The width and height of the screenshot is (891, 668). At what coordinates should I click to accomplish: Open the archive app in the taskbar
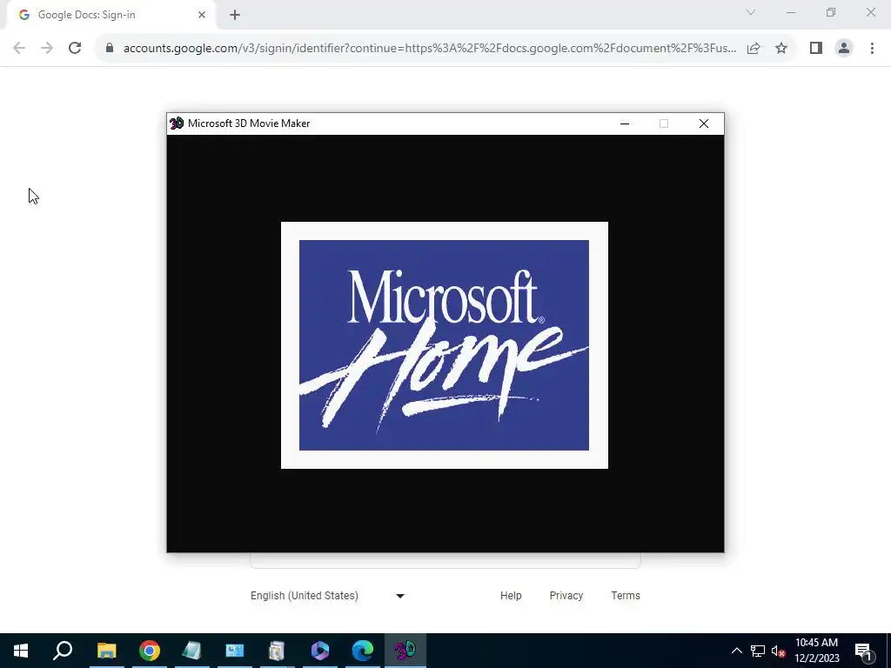tap(277, 651)
